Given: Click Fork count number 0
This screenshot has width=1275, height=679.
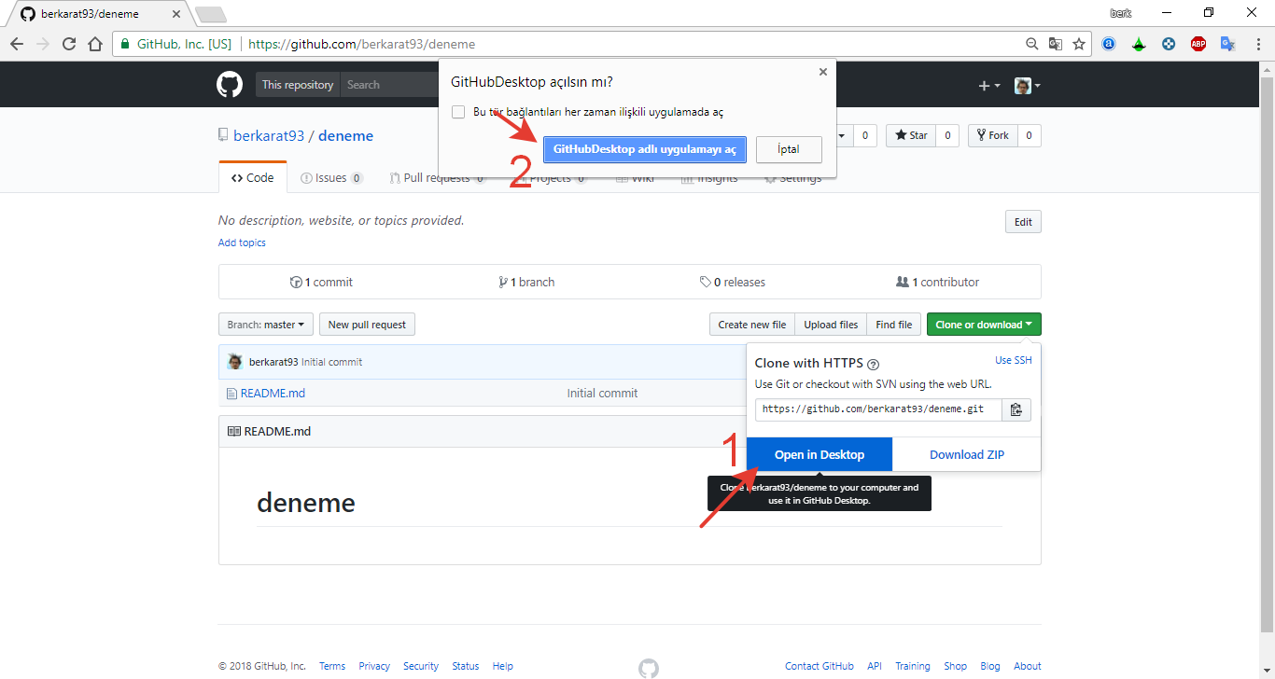Looking at the screenshot, I should pyautogui.click(x=1029, y=136).
